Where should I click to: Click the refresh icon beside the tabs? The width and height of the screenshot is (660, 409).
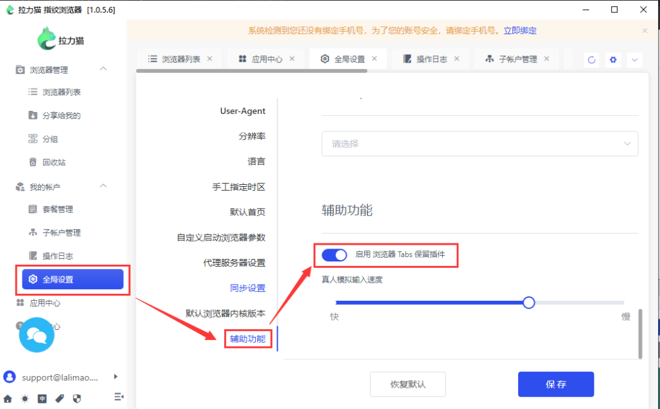point(592,60)
